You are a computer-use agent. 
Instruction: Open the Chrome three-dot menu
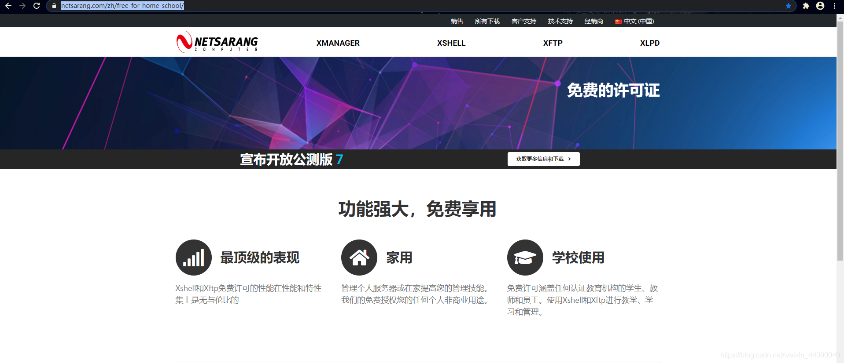pos(834,6)
